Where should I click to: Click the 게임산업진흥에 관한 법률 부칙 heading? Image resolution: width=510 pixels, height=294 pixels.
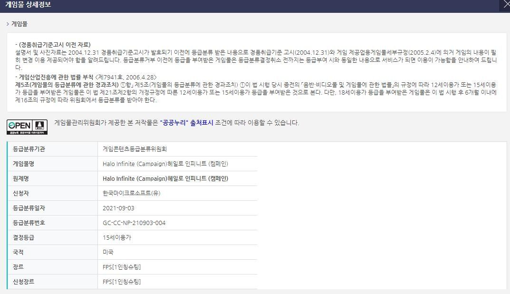[56, 77]
